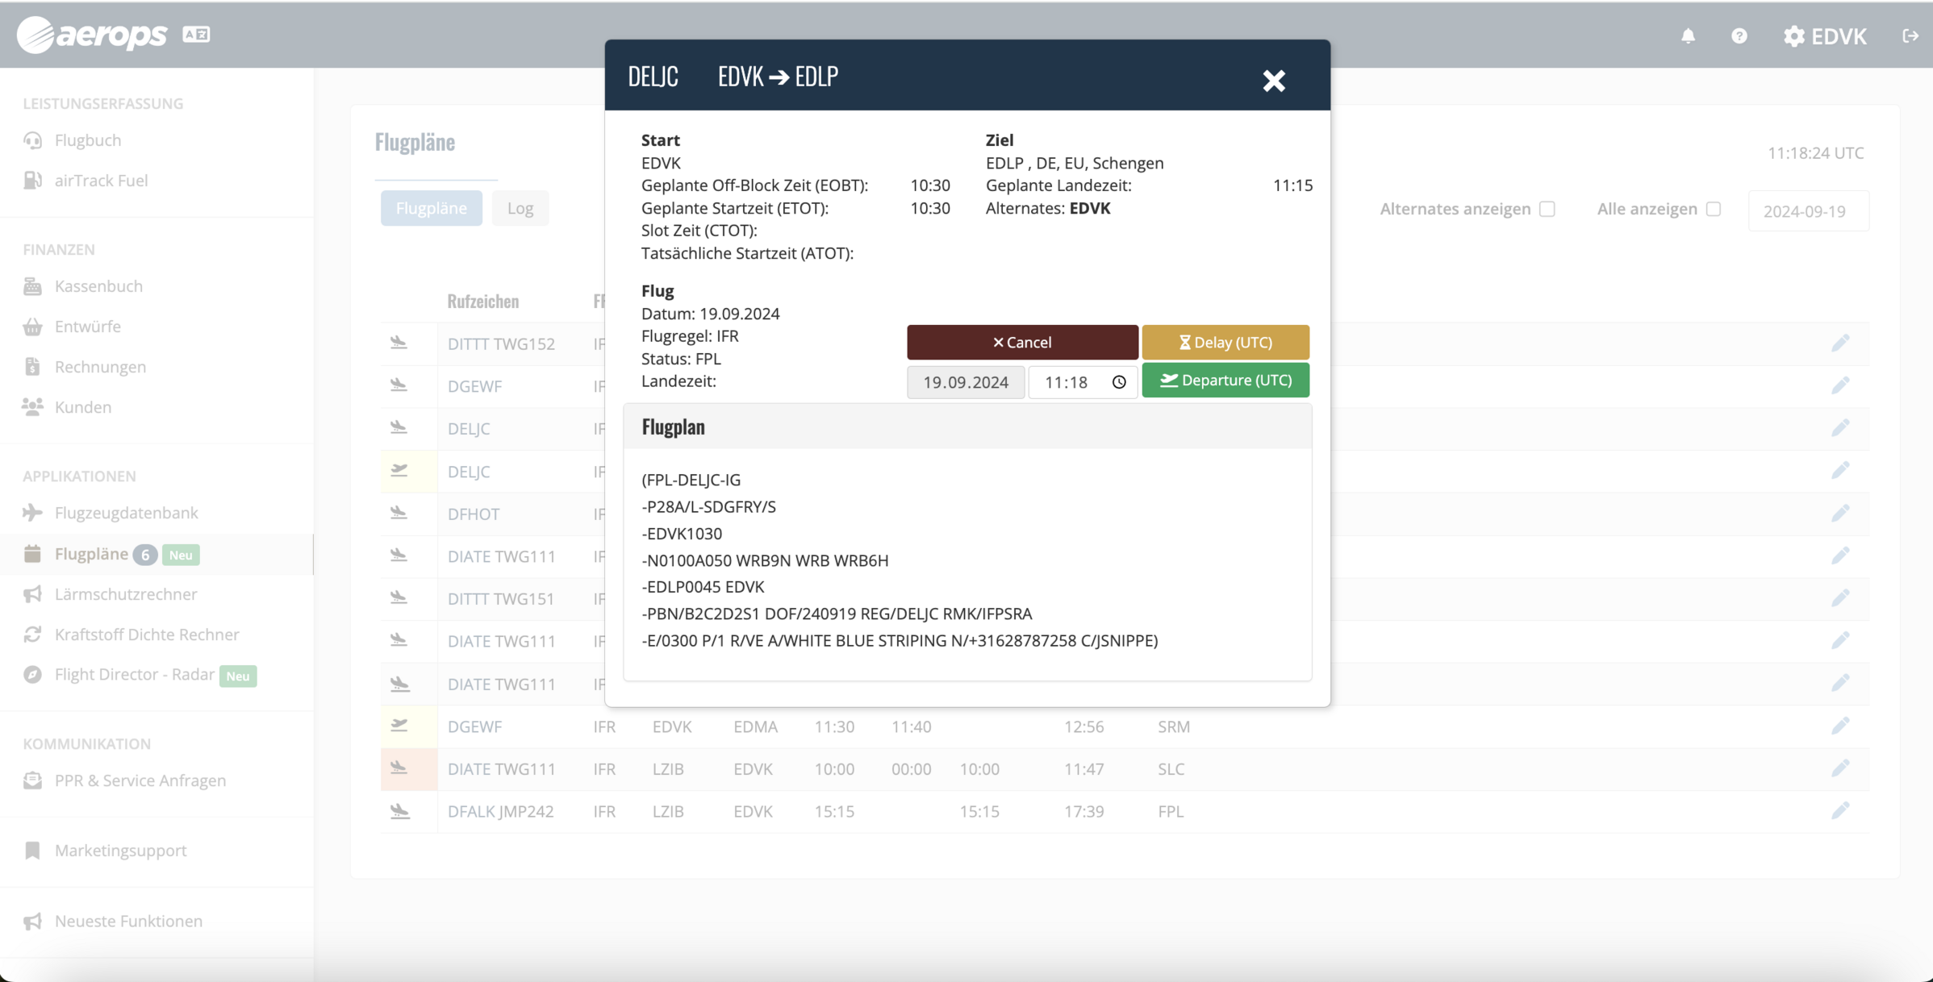
Task: Click the Entwürfe basket icon
Action: click(x=32, y=327)
